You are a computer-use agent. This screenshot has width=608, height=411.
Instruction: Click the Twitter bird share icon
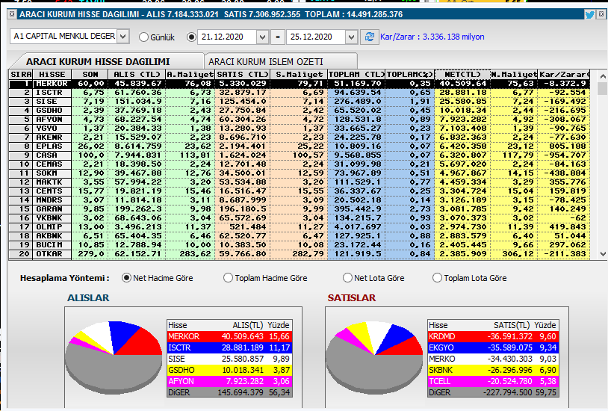point(590,15)
